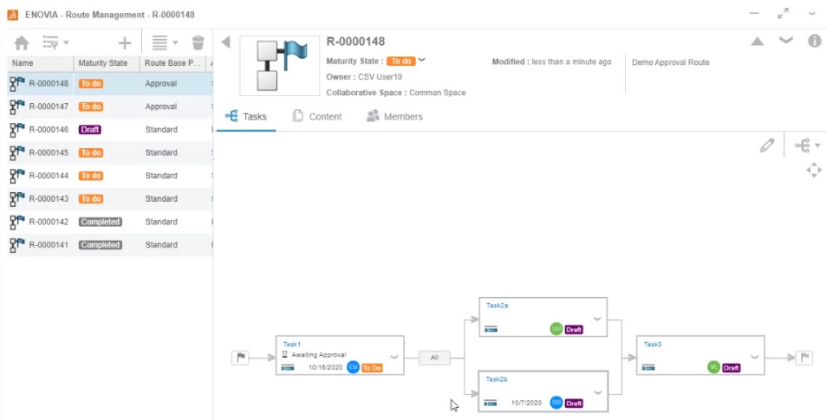Image resolution: width=832 pixels, height=420 pixels.
Task: Click Standard cell for R-0000144
Action: (161, 176)
